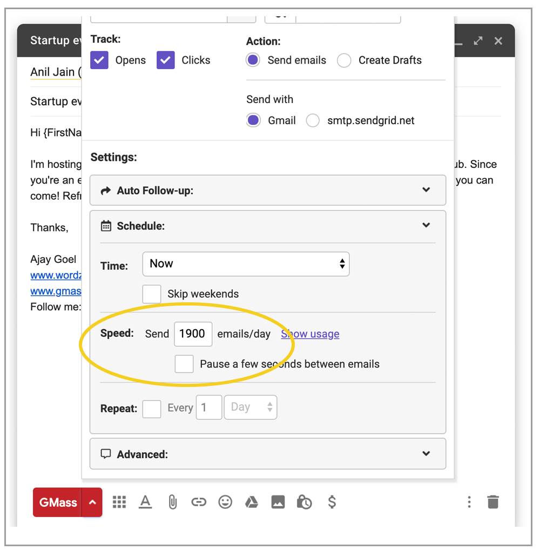The height and width of the screenshot is (557, 540).
Task: Insert a file from Google Drive
Action: [252, 502]
